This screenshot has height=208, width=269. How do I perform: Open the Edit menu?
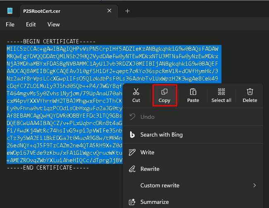tap(31, 24)
